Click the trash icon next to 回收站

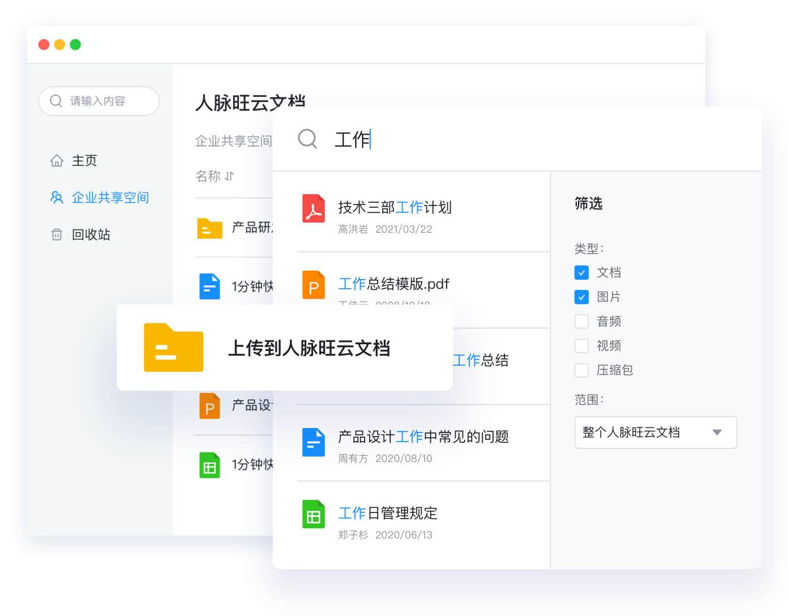[x=57, y=234]
